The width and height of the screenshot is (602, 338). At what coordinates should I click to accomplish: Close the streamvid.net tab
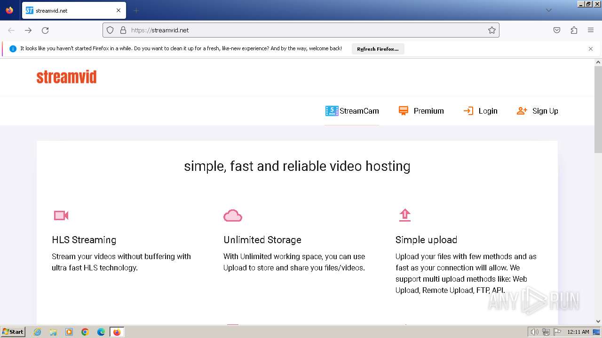click(119, 10)
